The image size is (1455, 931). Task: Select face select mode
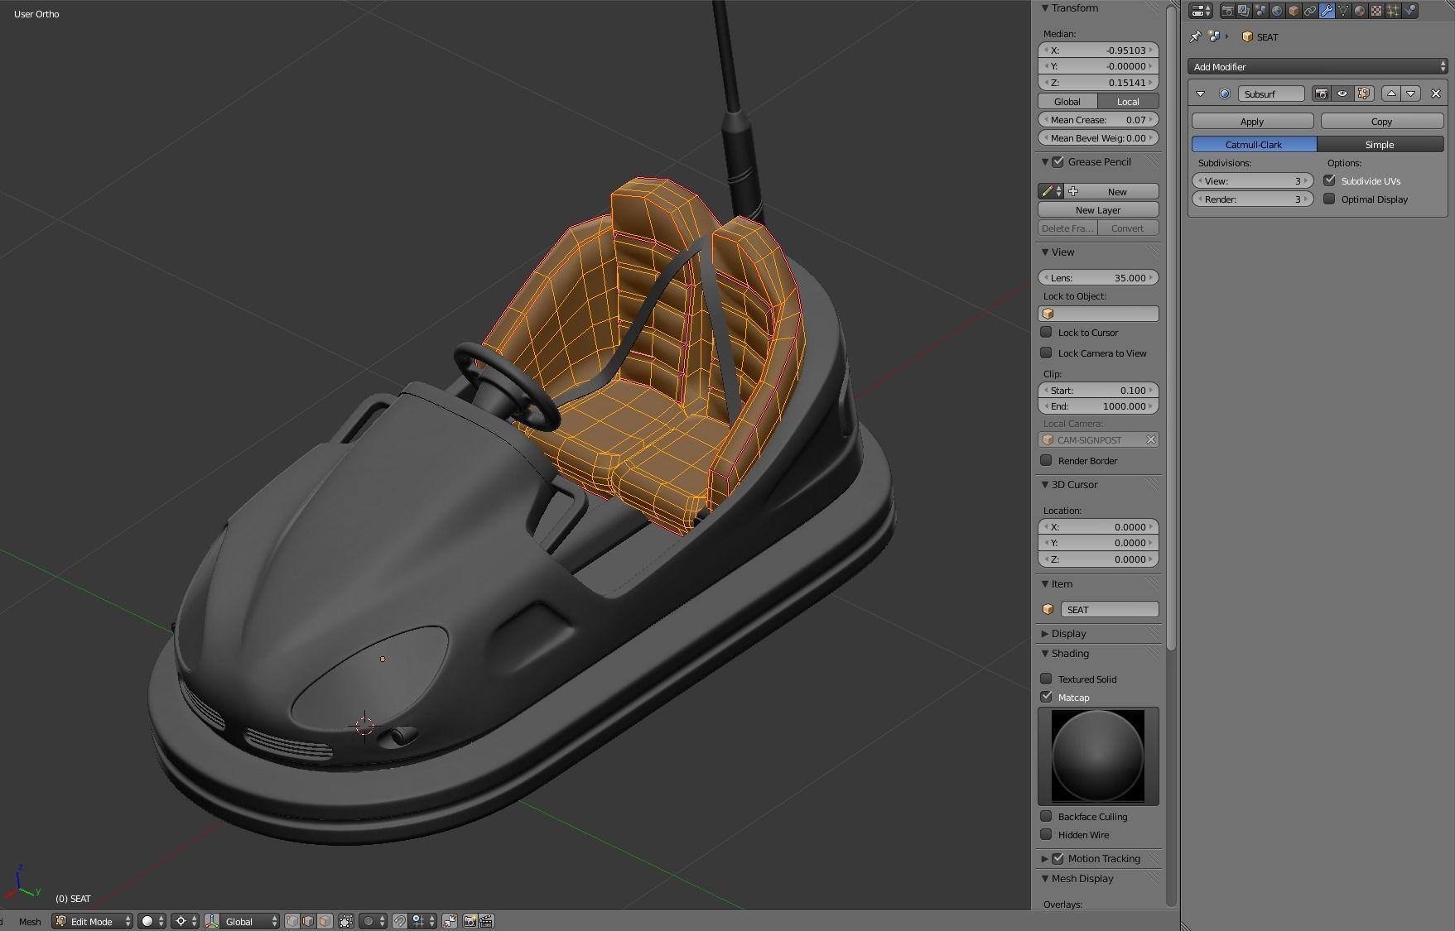325,921
